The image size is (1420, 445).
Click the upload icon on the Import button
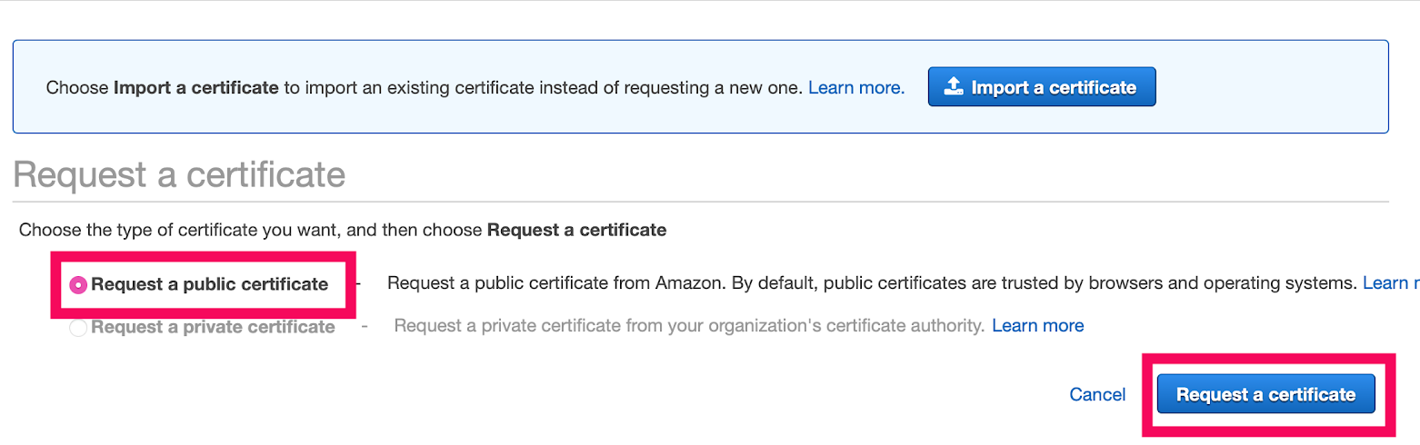click(953, 86)
